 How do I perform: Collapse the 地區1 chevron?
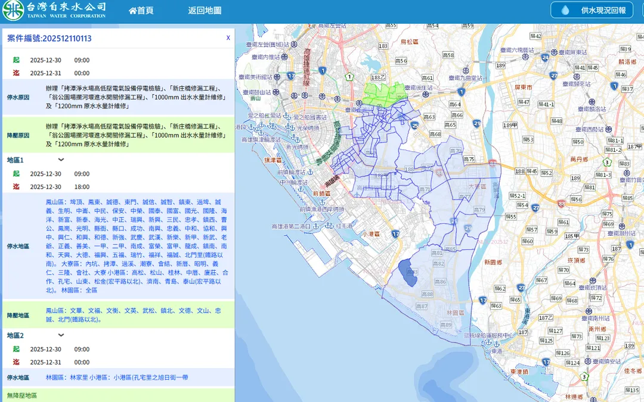[61, 160]
